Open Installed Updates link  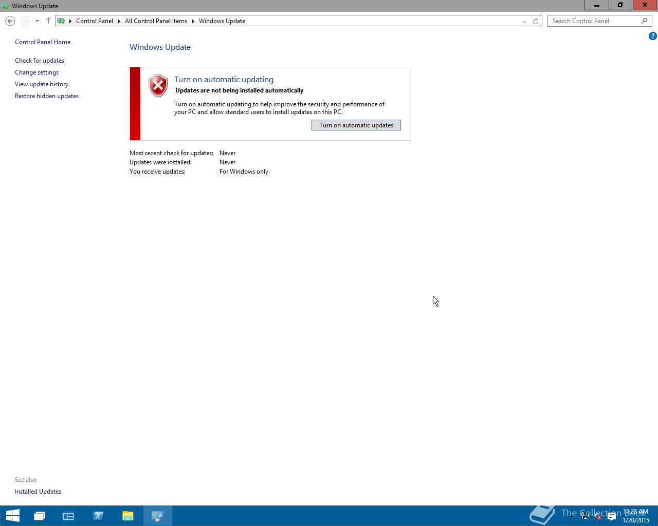38,492
